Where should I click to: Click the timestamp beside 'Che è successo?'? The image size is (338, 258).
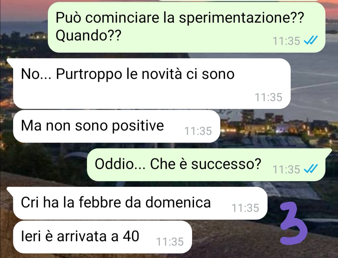coord(286,169)
